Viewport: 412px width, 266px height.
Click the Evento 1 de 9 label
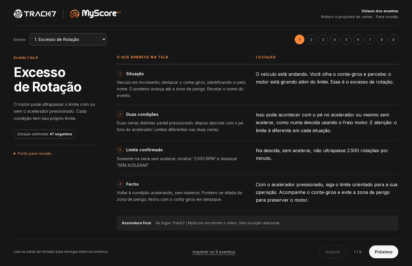tap(26, 58)
